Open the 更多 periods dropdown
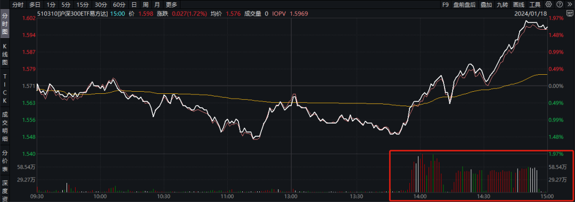Screen dimensions: 575x202 [x=171, y=5]
